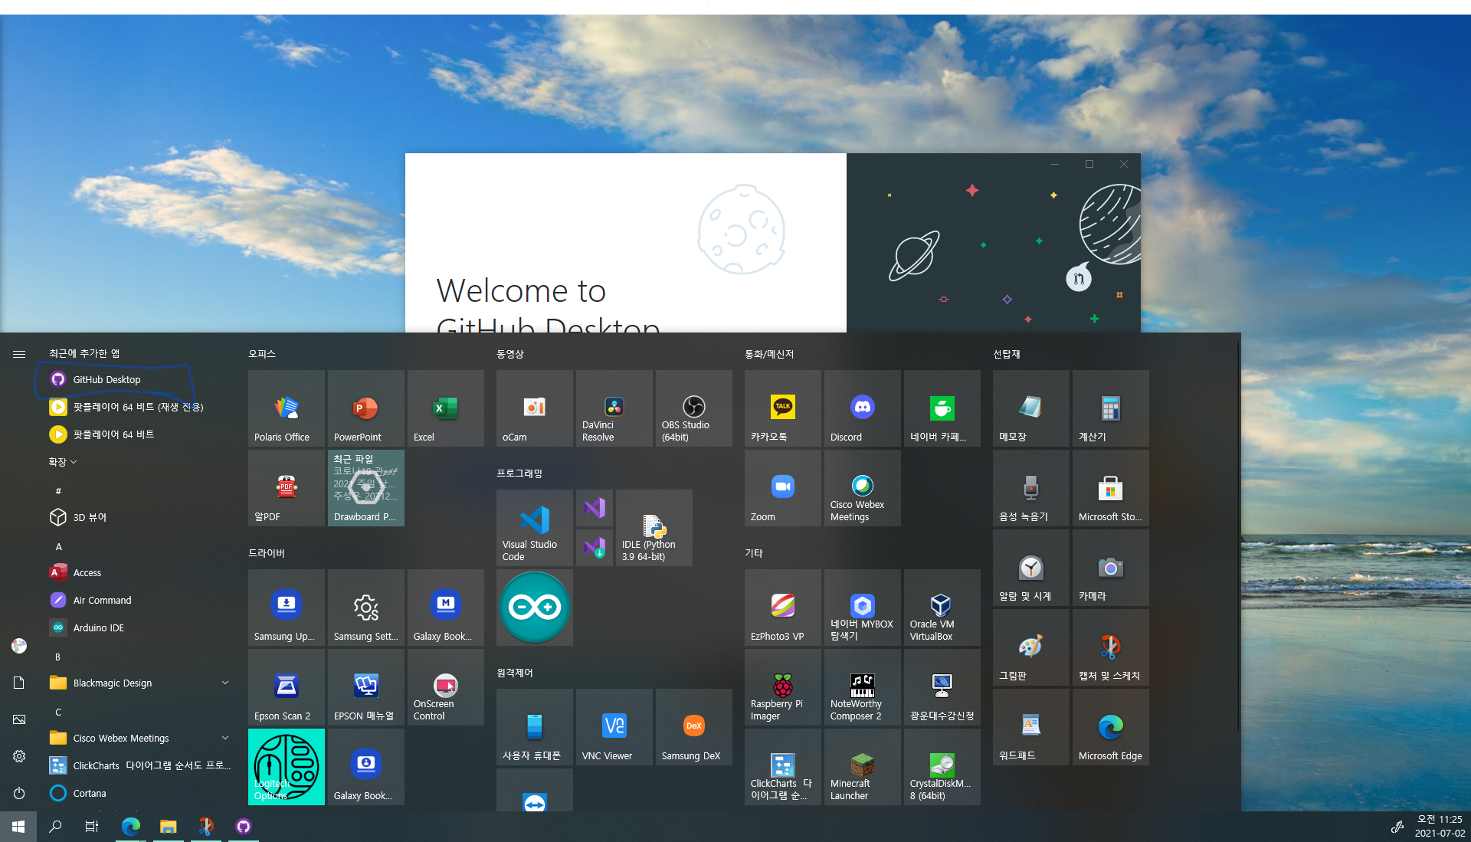This screenshot has width=1471, height=842.
Task: Open the 그림판 paint tile
Action: tap(1031, 647)
